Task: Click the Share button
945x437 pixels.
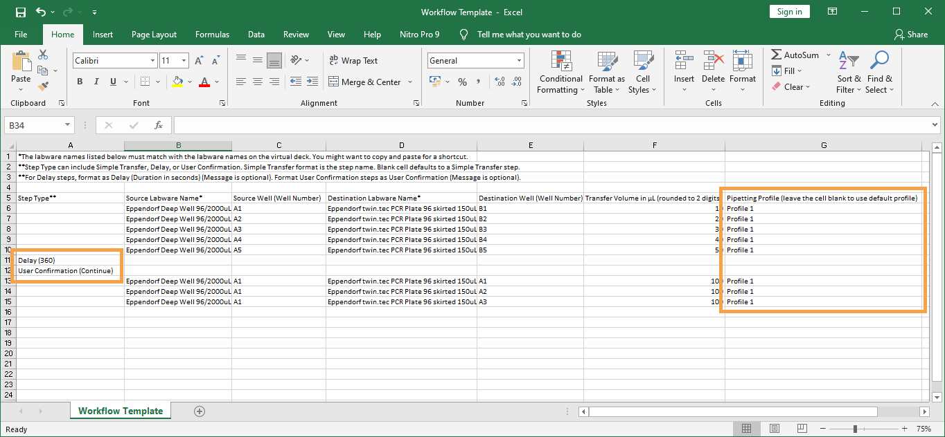Action: pos(911,35)
